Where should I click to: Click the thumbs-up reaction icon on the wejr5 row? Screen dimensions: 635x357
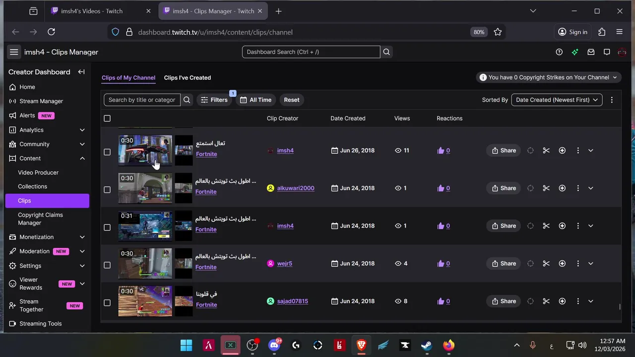(441, 263)
